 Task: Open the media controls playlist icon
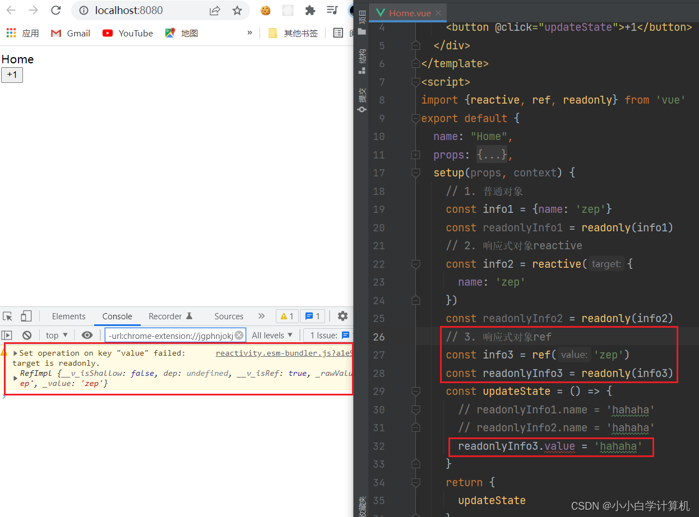point(332,10)
